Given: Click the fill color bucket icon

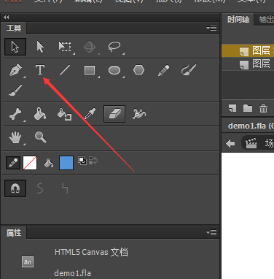Looking at the screenshot, I should (49, 163).
